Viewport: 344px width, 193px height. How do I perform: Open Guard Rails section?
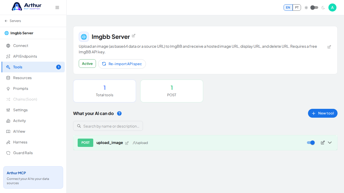(33, 153)
